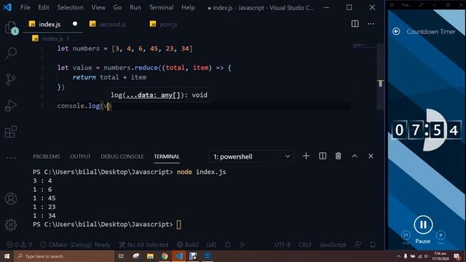This screenshot has width=466, height=262.
Task: Pause the countdown timer
Action: coord(423,225)
